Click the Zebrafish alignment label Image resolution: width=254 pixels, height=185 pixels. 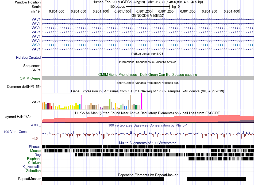33,171
